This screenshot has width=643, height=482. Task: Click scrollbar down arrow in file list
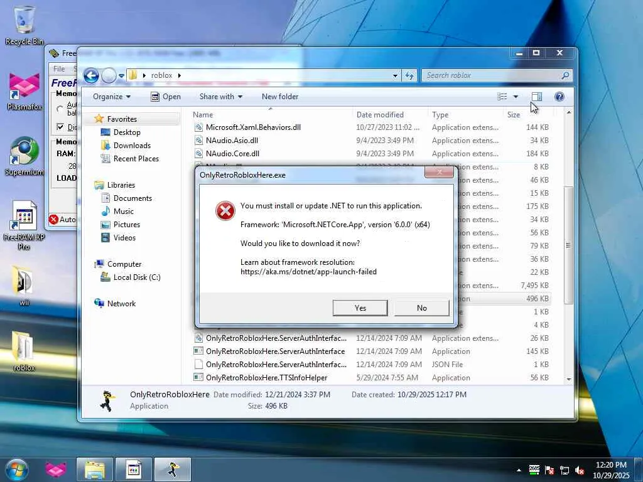tap(569, 379)
